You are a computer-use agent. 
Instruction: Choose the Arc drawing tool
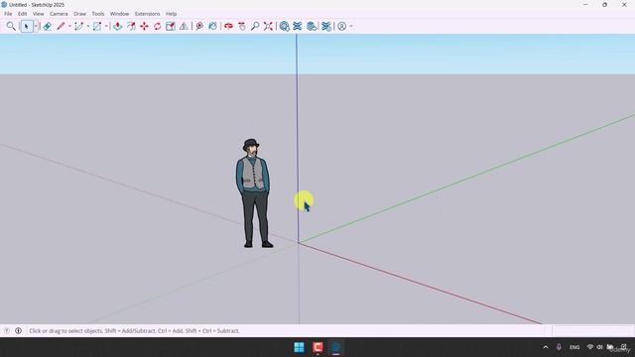(79, 27)
